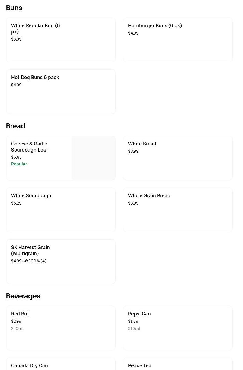Click the thumbs-up icon on SK Harvest Grain
Viewport: 243px width, 370px height.
26,261
